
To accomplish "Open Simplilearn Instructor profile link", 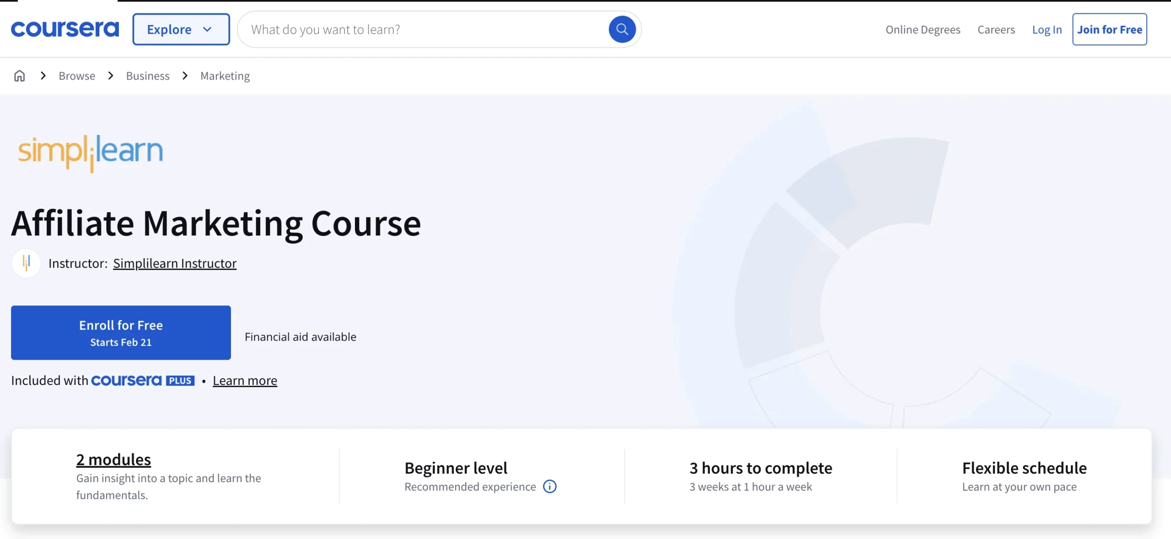I will coord(175,263).
